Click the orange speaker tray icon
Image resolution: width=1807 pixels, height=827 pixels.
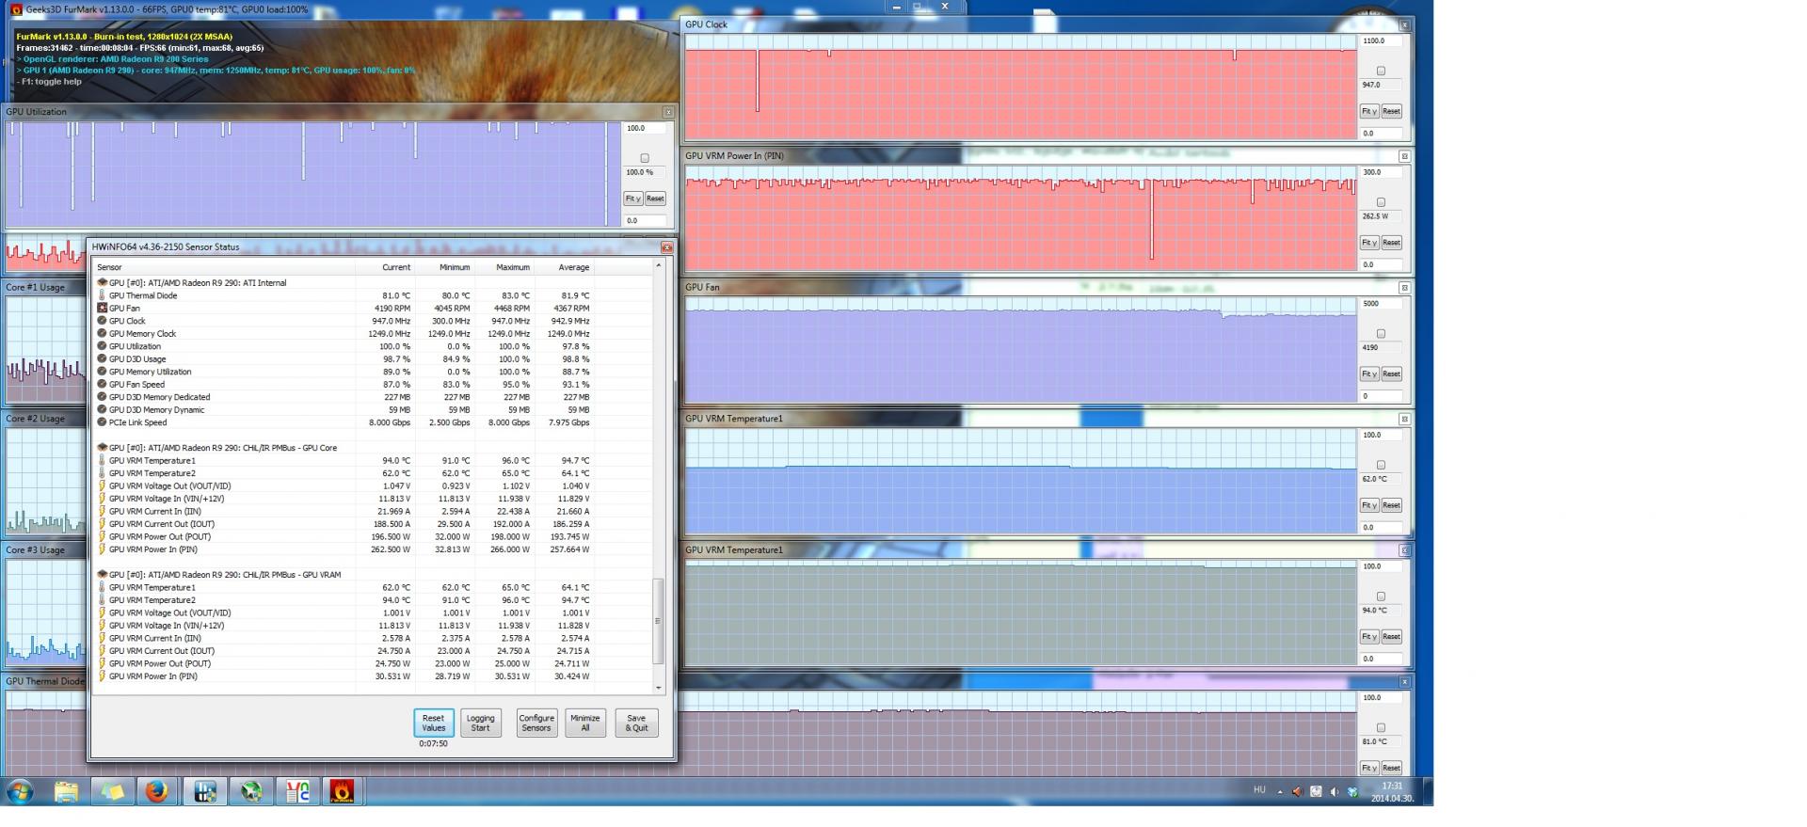pos(1297,792)
